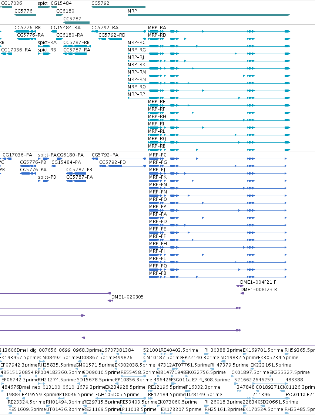Select the CG17036 gene label
Image resolution: width=315 pixels, height=415 pixels.
[x=11, y=3]
